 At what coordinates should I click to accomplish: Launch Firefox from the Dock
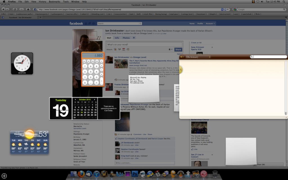81,174
